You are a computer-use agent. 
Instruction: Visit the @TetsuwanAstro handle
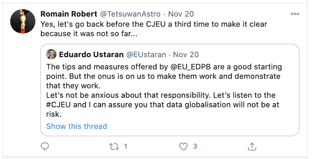[130, 14]
